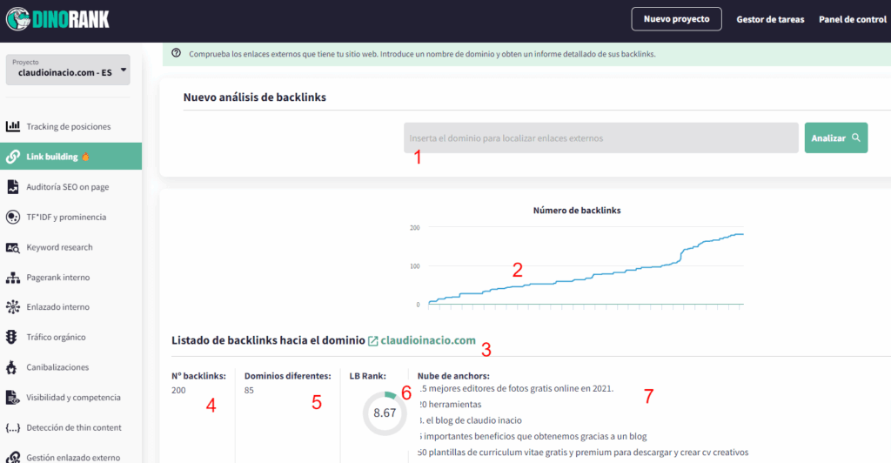This screenshot has width=891, height=463.
Task: Click anchor text "20 herramientas"
Action: point(450,405)
